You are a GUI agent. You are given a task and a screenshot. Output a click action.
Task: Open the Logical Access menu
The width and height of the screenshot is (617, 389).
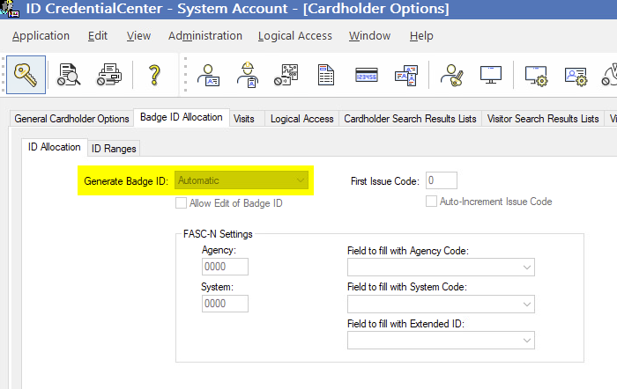[294, 36]
